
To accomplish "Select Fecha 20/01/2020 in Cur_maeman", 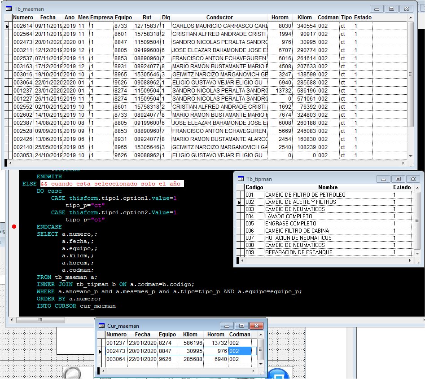I will (143, 351).
